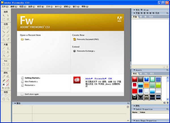The height and width of the screenshot is (123, 170).
Task: Select the Text tool (A) in vector tools
Action: (8, 52)
